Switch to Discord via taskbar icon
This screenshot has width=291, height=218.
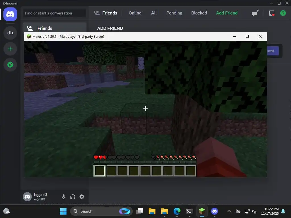click(214, 211)
